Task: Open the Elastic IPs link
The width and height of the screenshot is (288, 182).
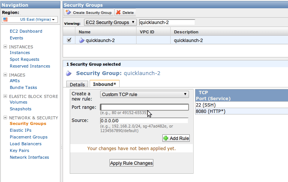Action: [x=21, y=130]
